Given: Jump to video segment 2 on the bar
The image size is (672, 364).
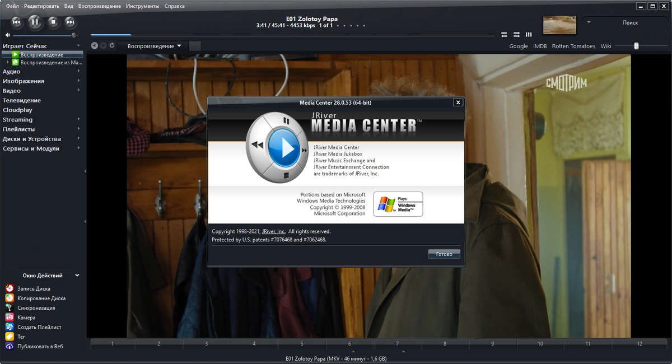Looking at the screenshot, I should 158,343.
